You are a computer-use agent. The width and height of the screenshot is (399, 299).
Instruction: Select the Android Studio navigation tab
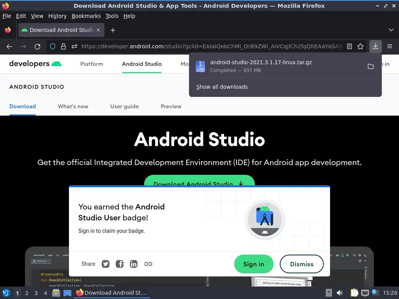[142, 64]
